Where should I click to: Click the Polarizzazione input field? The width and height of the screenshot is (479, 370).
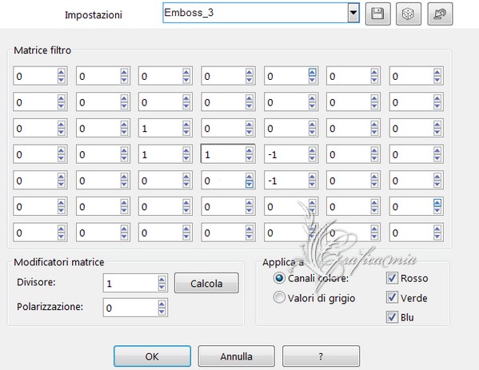click(x=130, y=308)
